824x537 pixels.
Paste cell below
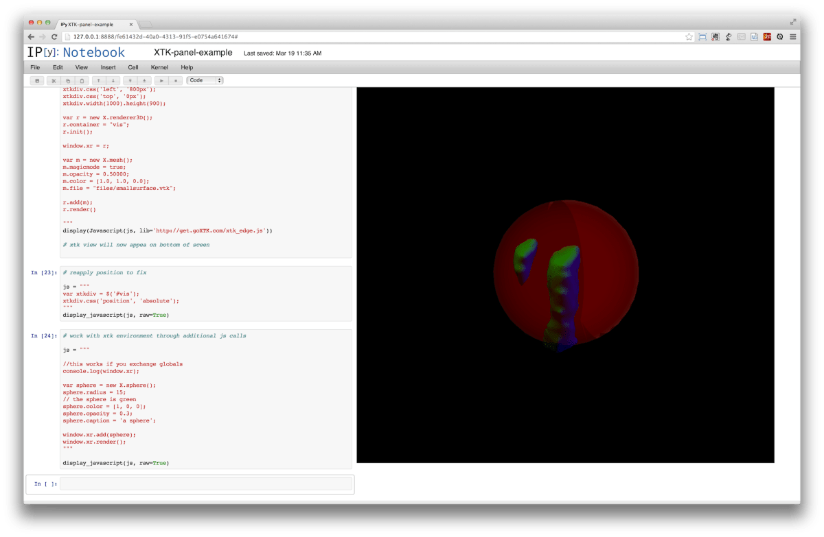[x=81, y=80]
